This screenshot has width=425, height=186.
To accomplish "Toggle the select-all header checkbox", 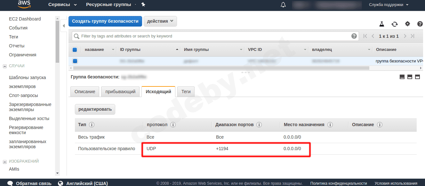I will [x=75, y=50].
